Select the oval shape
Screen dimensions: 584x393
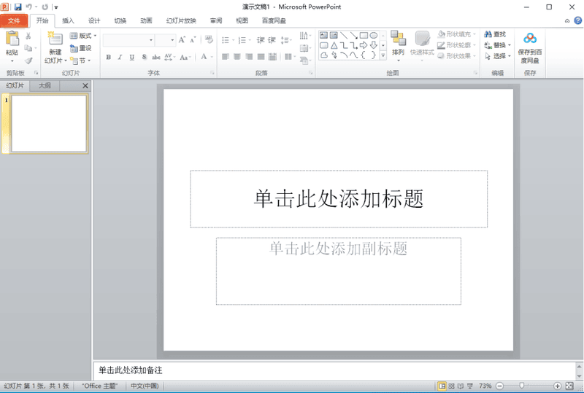374,35
